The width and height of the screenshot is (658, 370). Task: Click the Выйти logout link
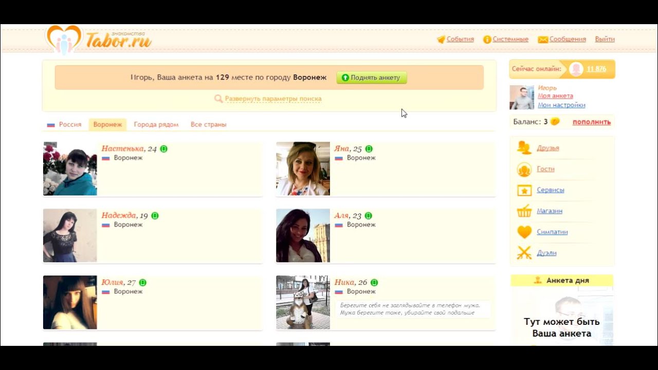click(x=605, y=39)
